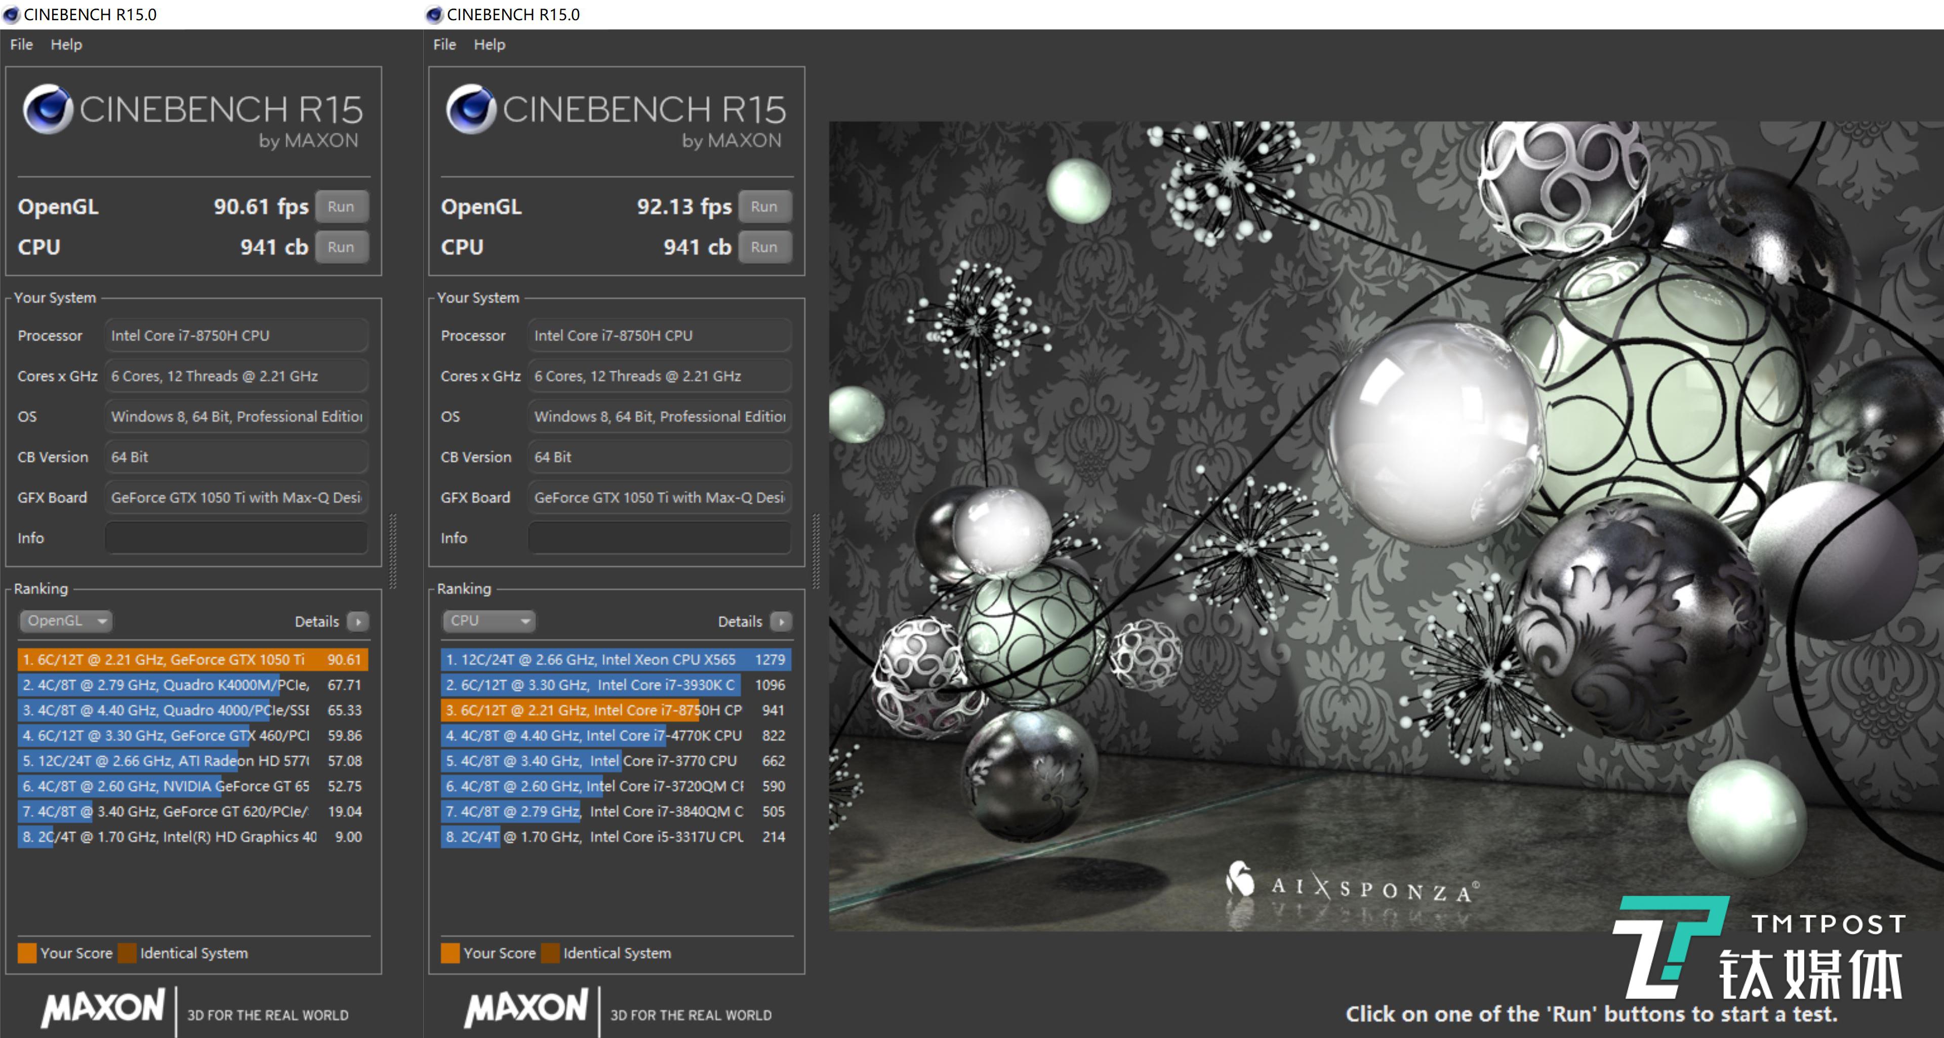1944x1038 pixels.
Task: Open Help menu in right window
Action: (489, 45)
